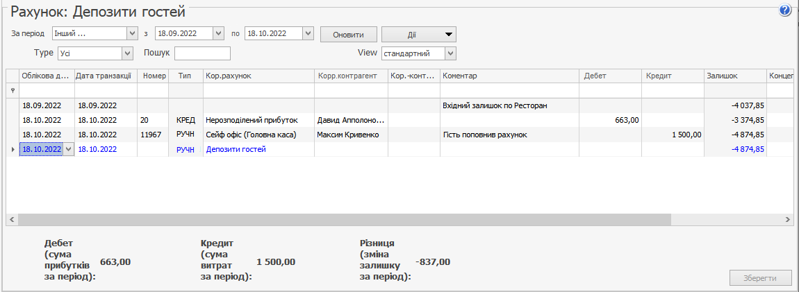Sort by the Дебет column header
Screen dimensions: 799x292
click(609, 76)
